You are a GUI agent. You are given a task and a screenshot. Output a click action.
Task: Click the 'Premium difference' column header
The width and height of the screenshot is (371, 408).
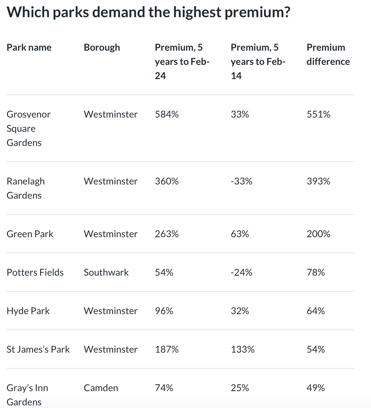click(x=328, y=54)
